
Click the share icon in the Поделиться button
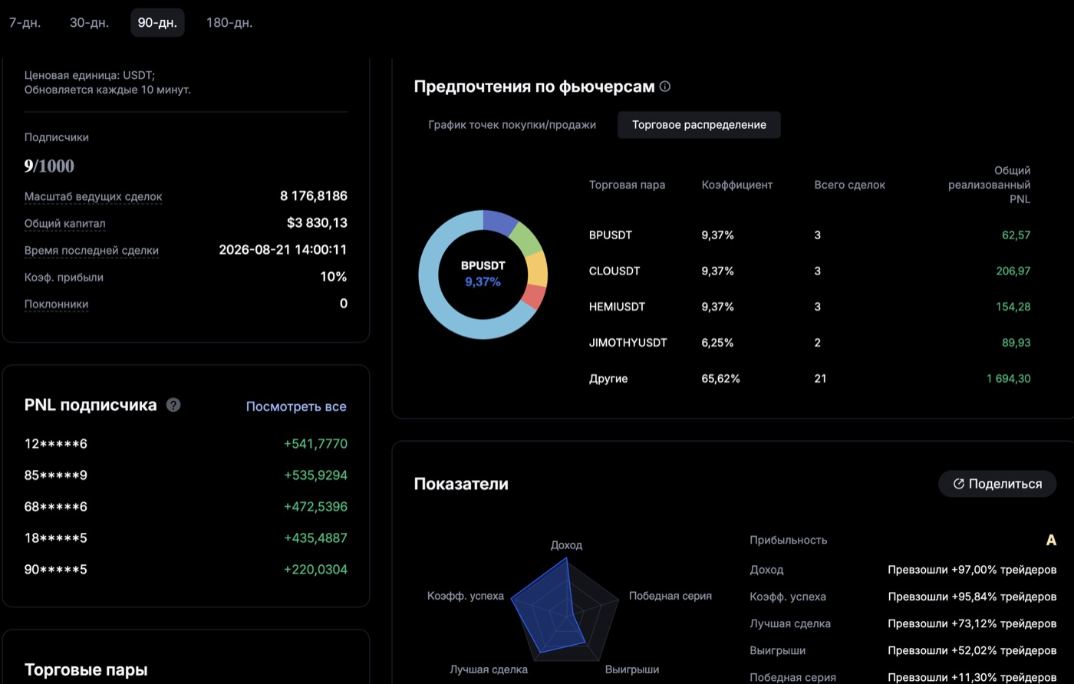point(958,484)
